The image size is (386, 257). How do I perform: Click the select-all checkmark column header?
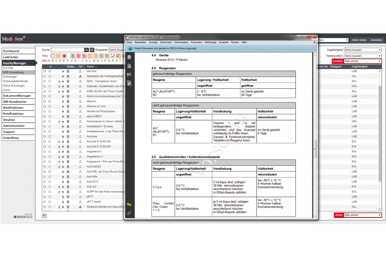click(50, 67)
